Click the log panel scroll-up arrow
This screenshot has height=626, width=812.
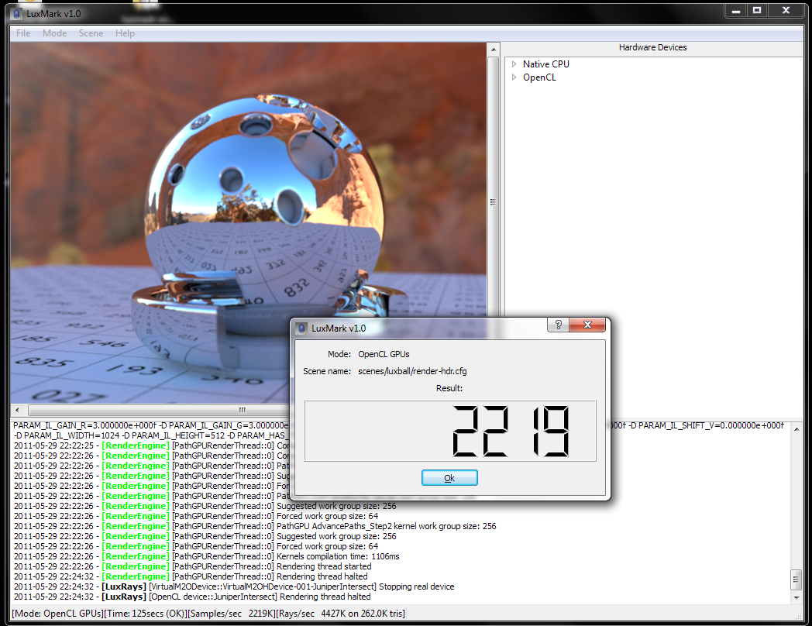pyautogui.click(x=797, y=428)
